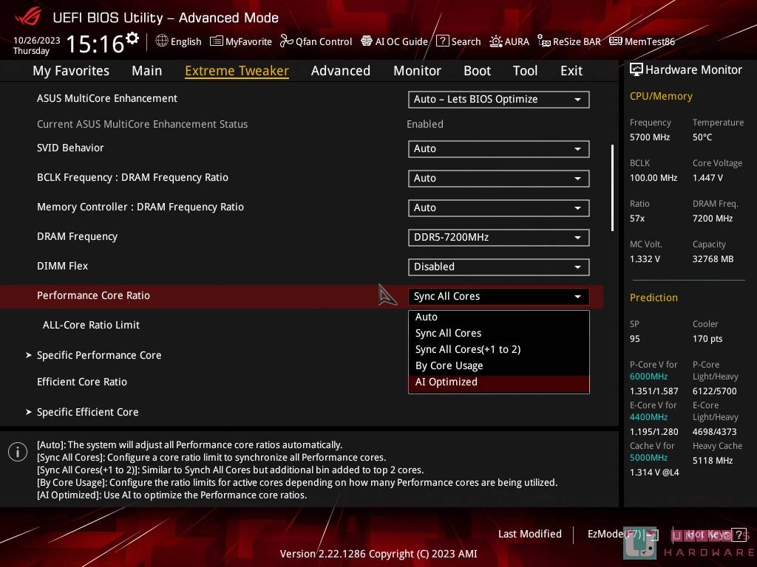The image size is (757, 567).
Task: Go to the Monitor tab
Action: point(417,71)
